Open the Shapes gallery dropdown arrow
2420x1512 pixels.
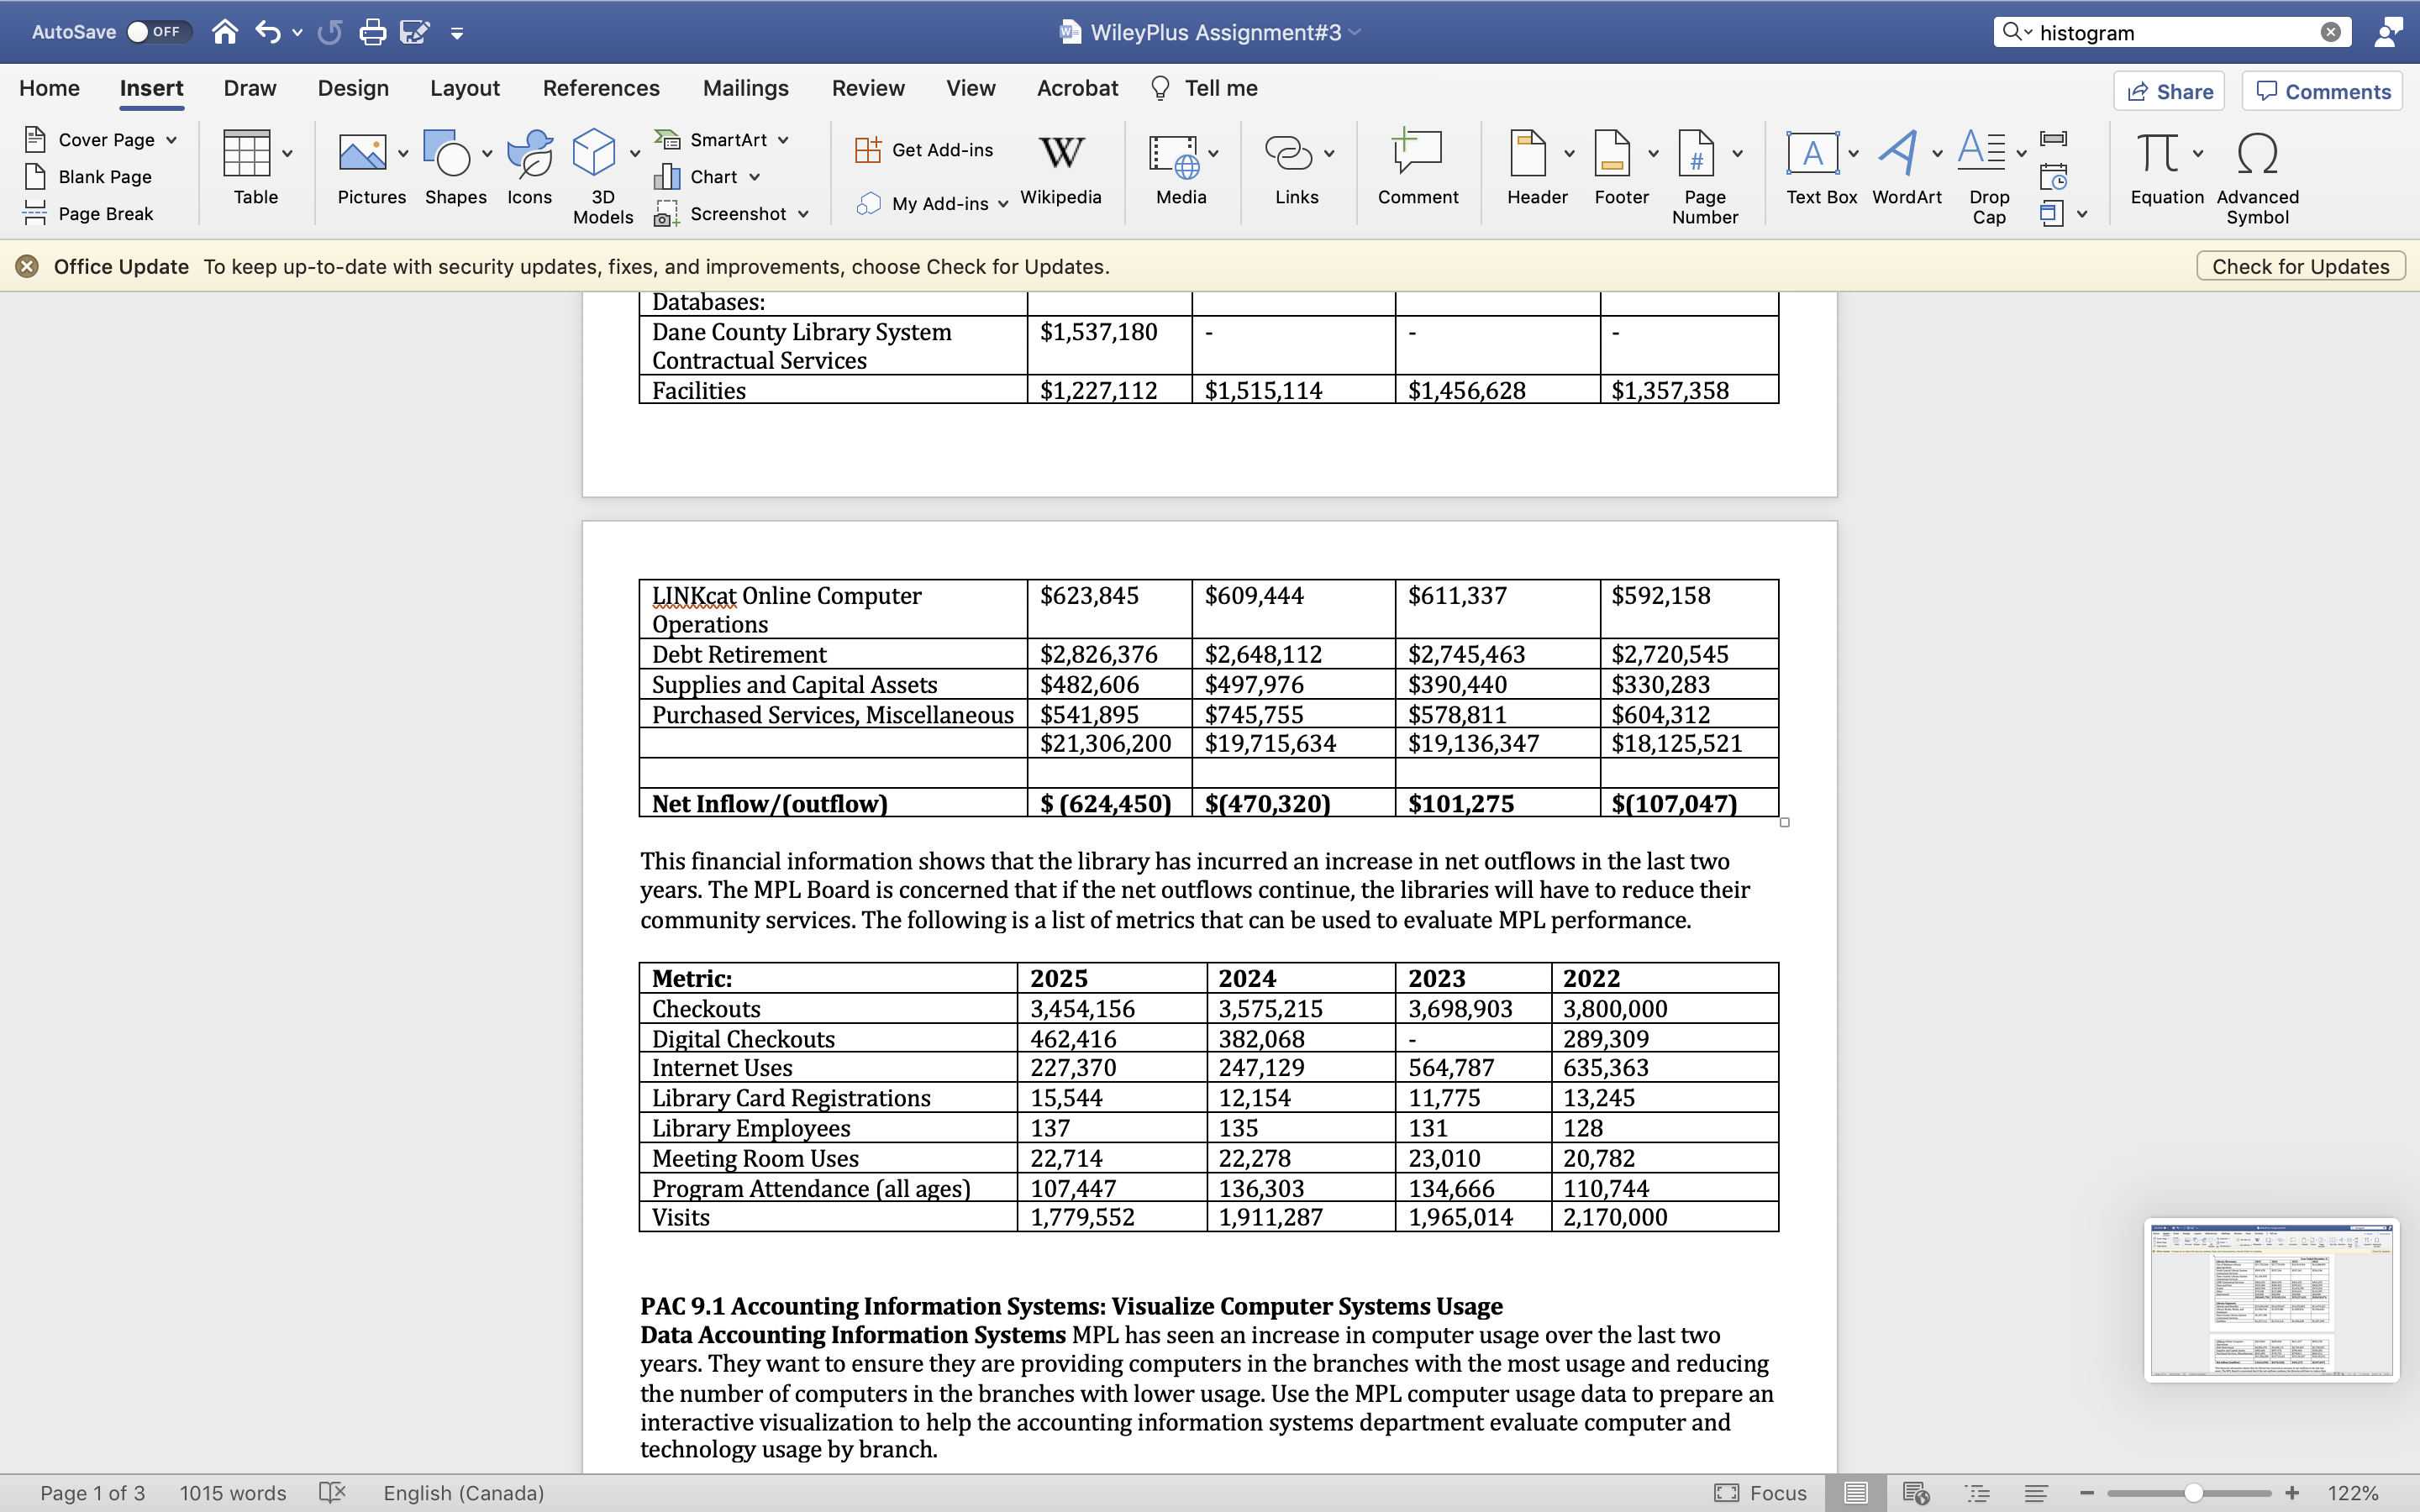487,153
